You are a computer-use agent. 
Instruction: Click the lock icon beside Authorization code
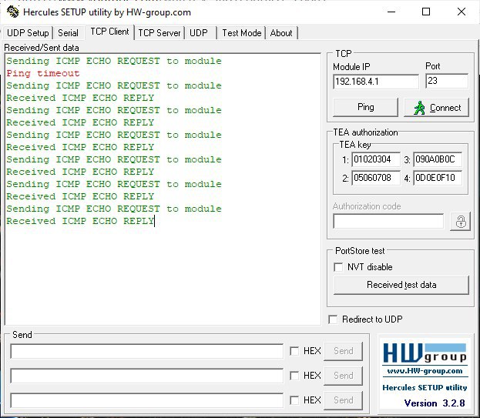point(461,222)
